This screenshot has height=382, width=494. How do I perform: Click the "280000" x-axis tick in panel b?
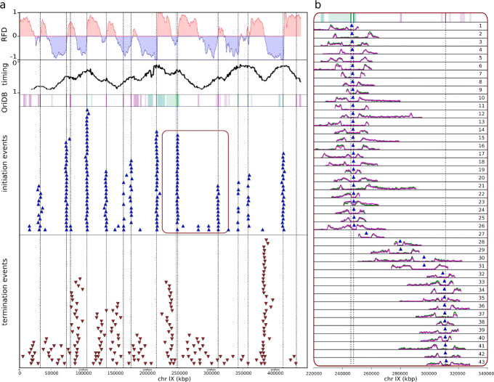400,373
